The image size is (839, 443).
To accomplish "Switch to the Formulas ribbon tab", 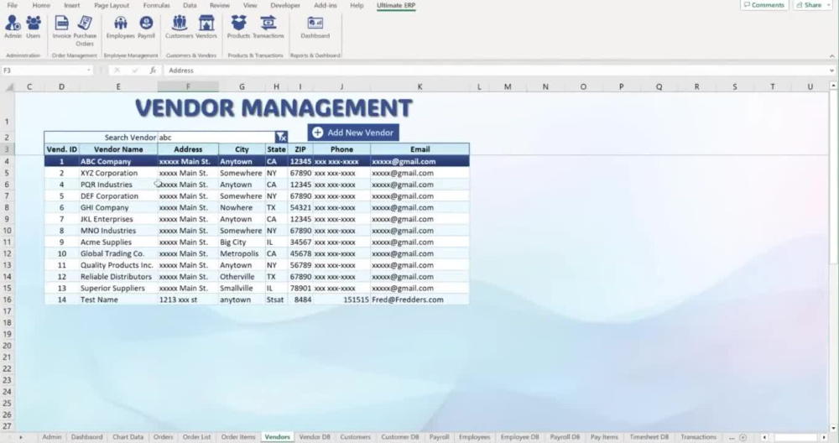I will [x=156, y=5].
